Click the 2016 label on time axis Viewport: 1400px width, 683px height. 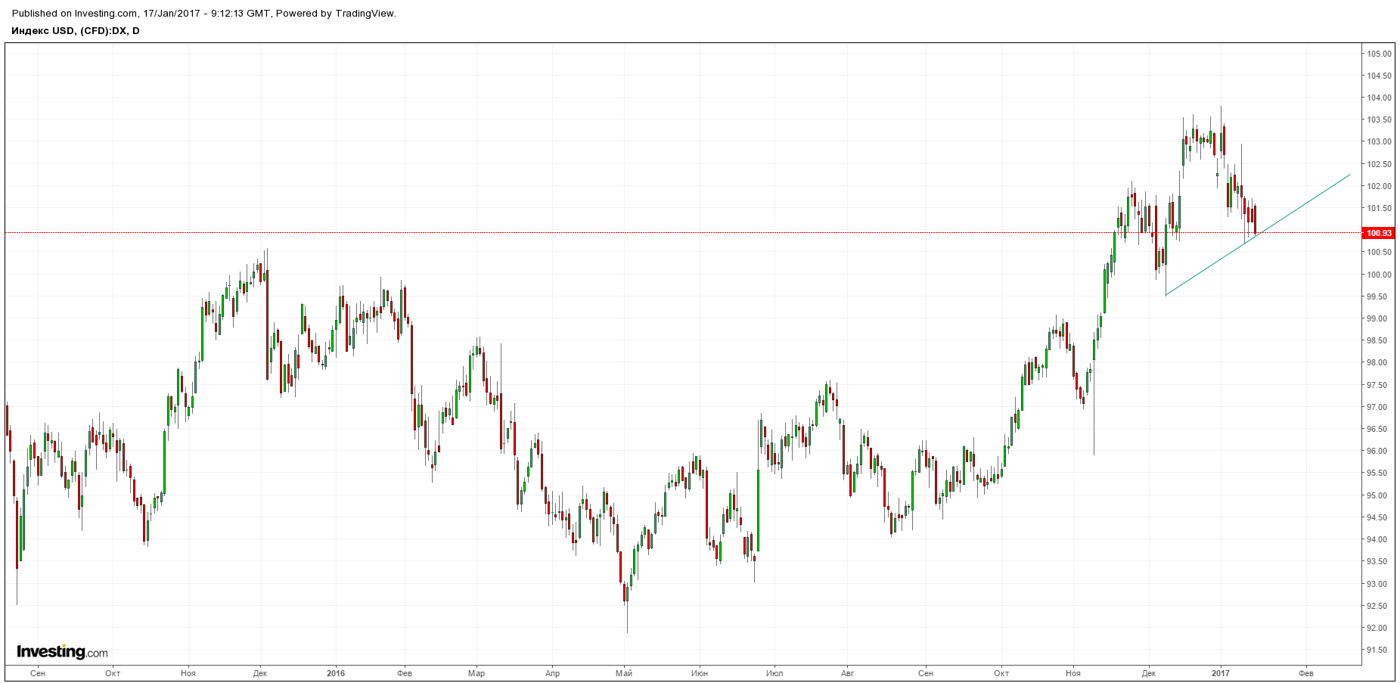coord(336,673)
